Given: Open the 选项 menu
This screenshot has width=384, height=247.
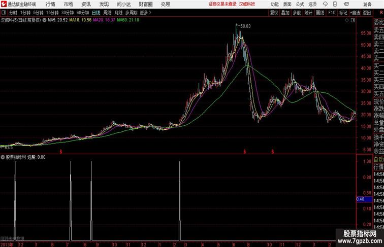Looking at the screenshot, I should [x=312, y=4].
